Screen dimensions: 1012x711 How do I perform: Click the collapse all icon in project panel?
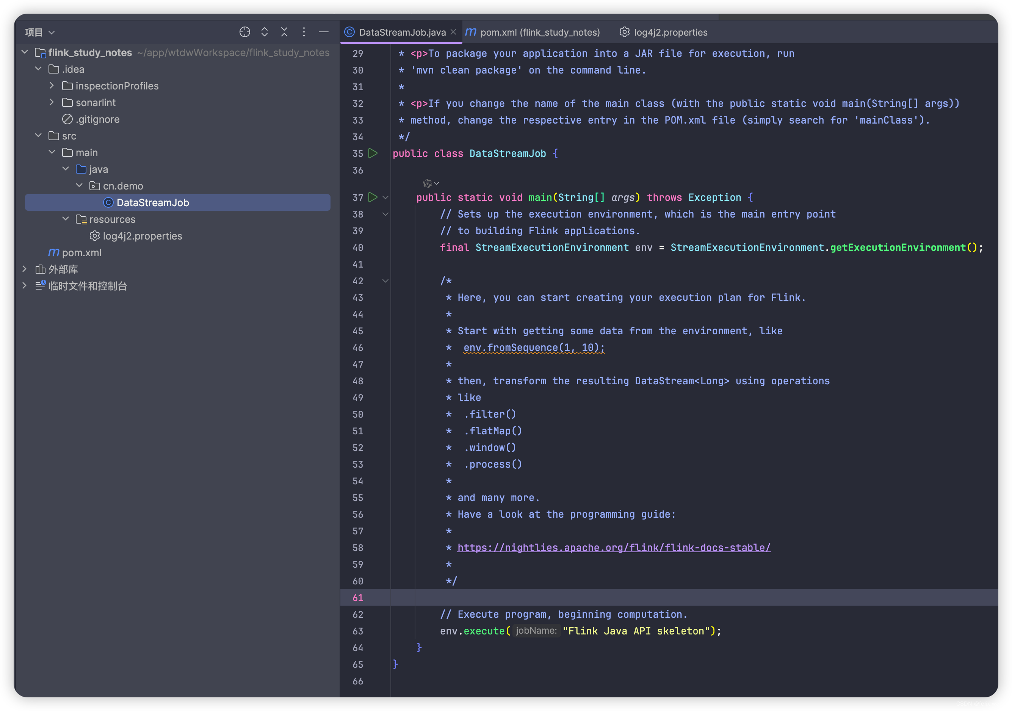coord(284,32)
